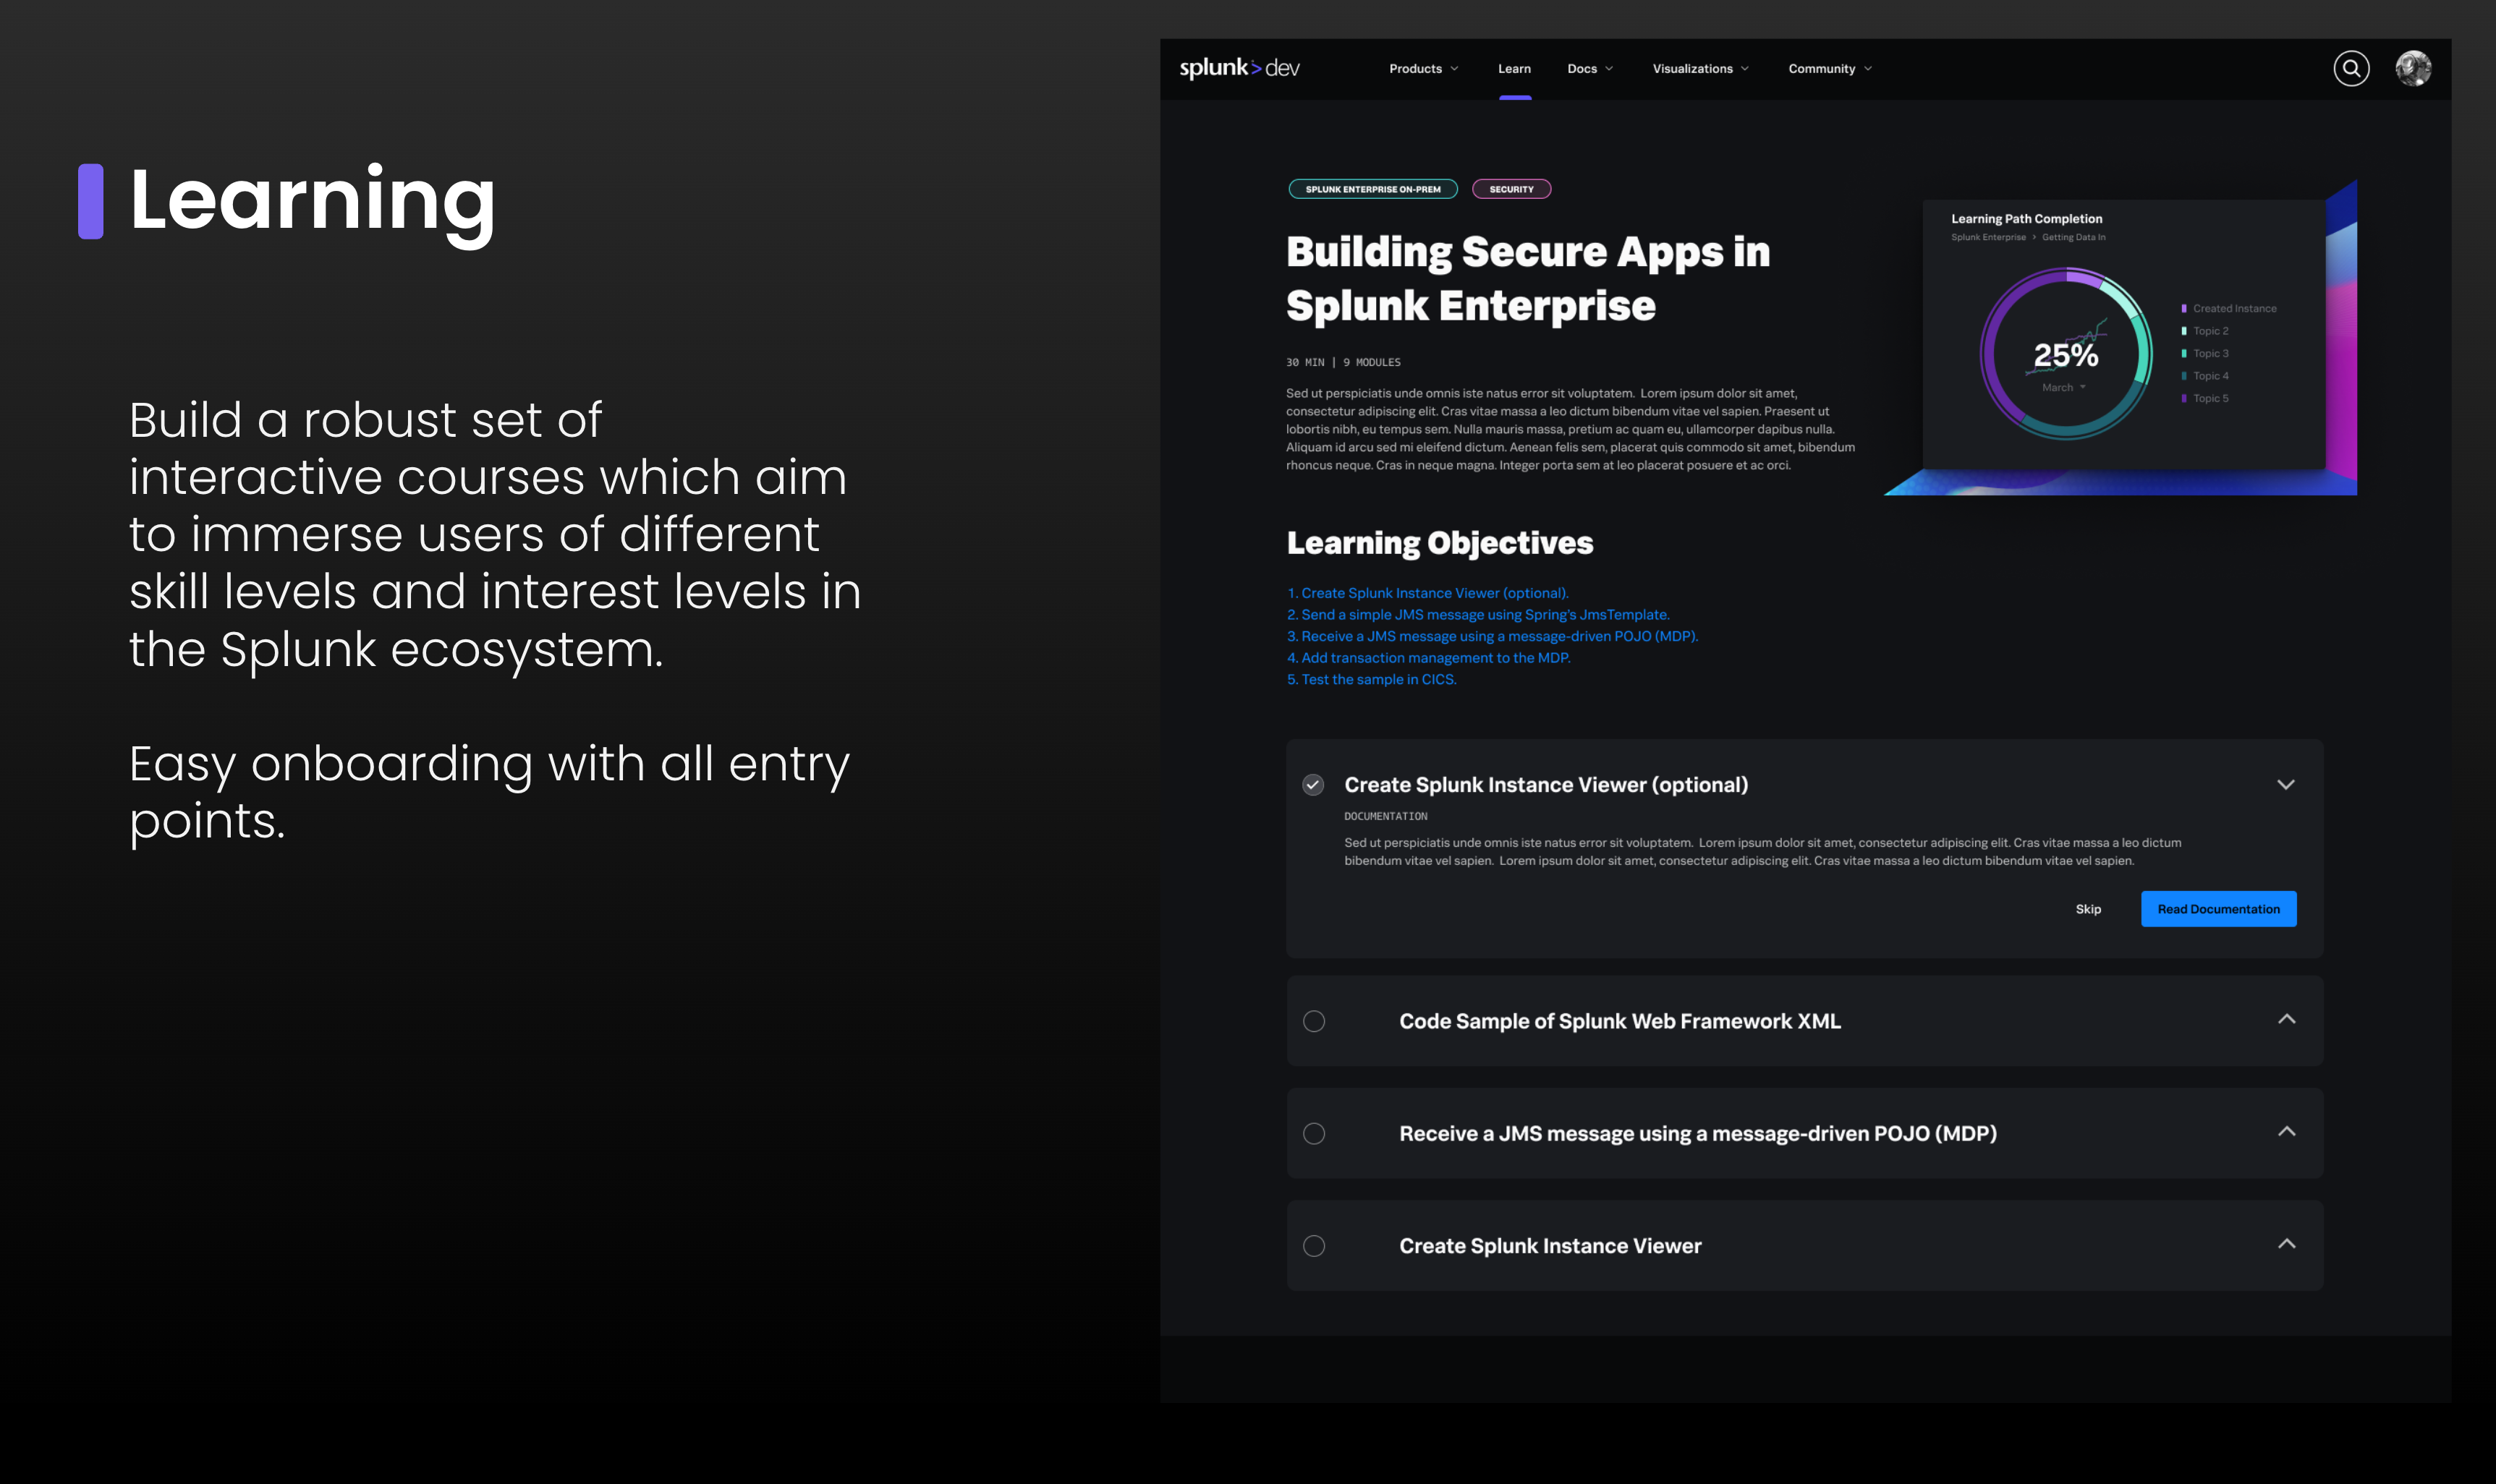
Task: Open the user profile avatar
Action: coord(2413,68)
